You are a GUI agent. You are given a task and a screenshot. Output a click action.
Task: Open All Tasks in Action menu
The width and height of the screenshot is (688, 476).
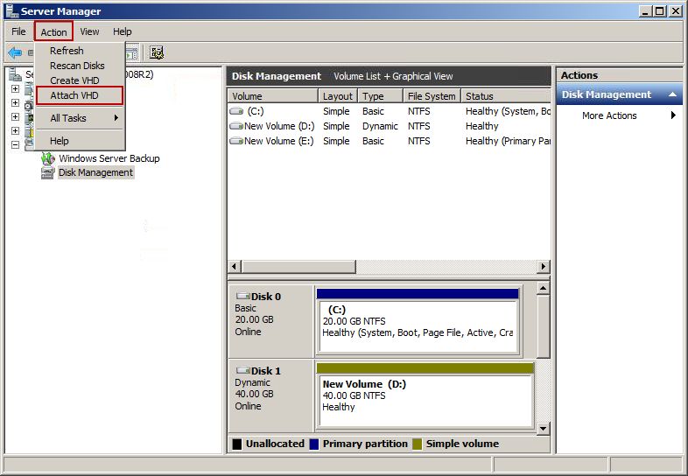pos(80,118)
